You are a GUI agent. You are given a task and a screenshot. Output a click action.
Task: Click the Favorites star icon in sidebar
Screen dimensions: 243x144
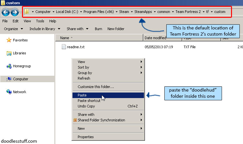pyautogui.click(x=9, y=40)
